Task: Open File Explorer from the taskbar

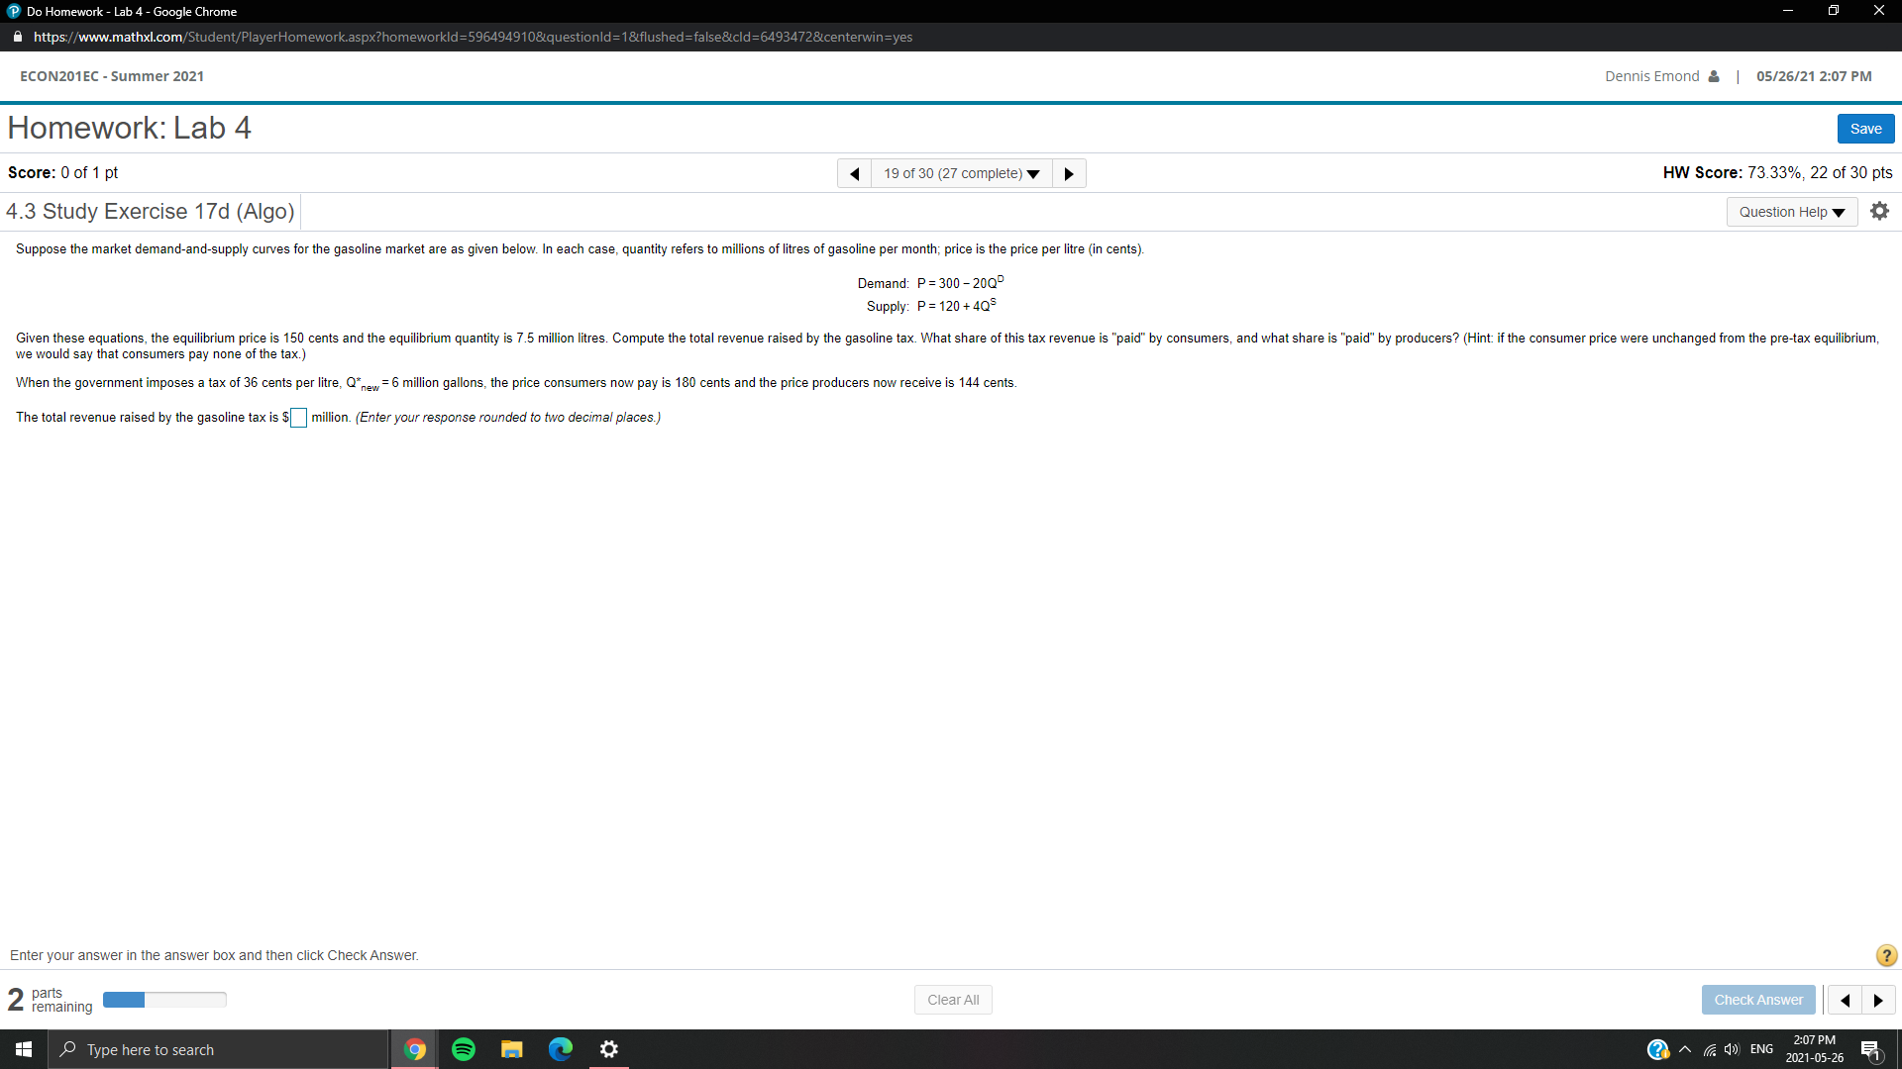Action: 511,1049
